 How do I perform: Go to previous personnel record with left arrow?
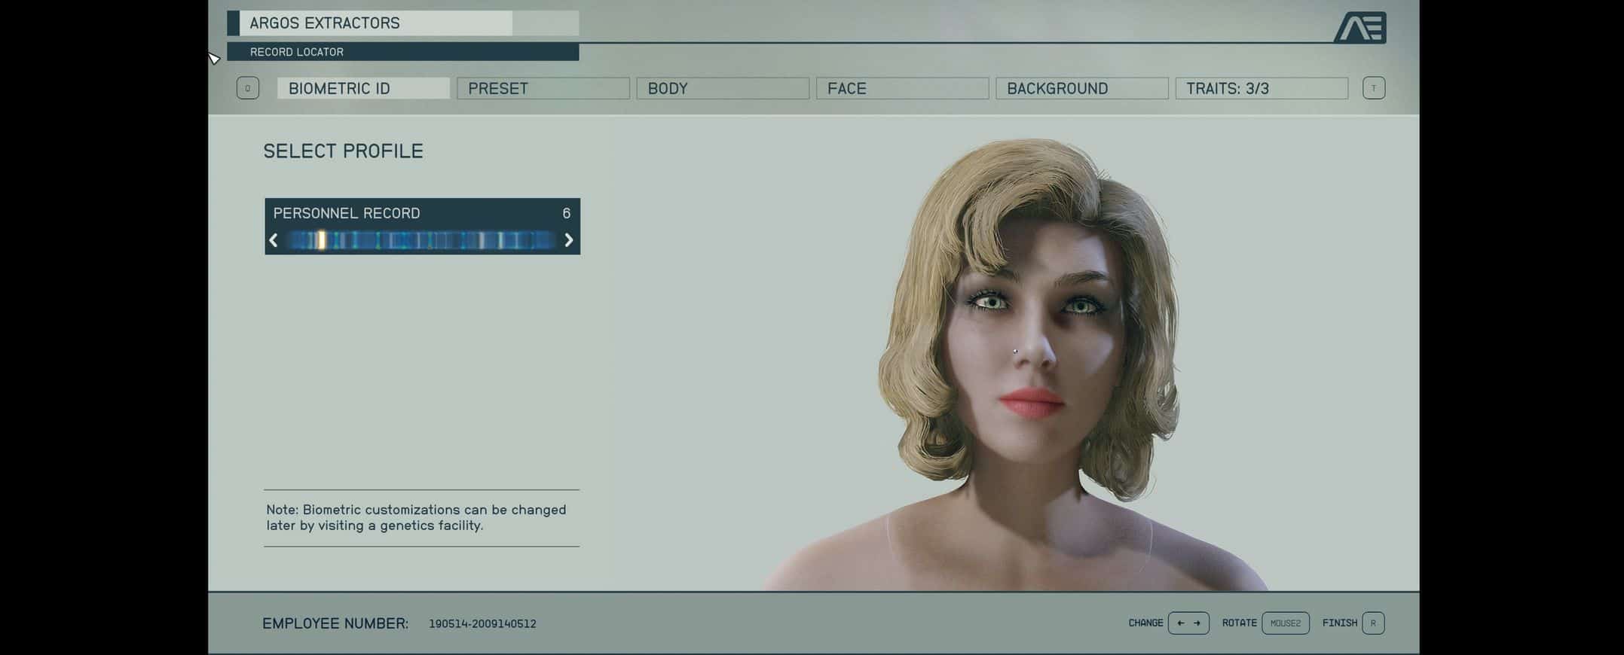click(274, 240)
